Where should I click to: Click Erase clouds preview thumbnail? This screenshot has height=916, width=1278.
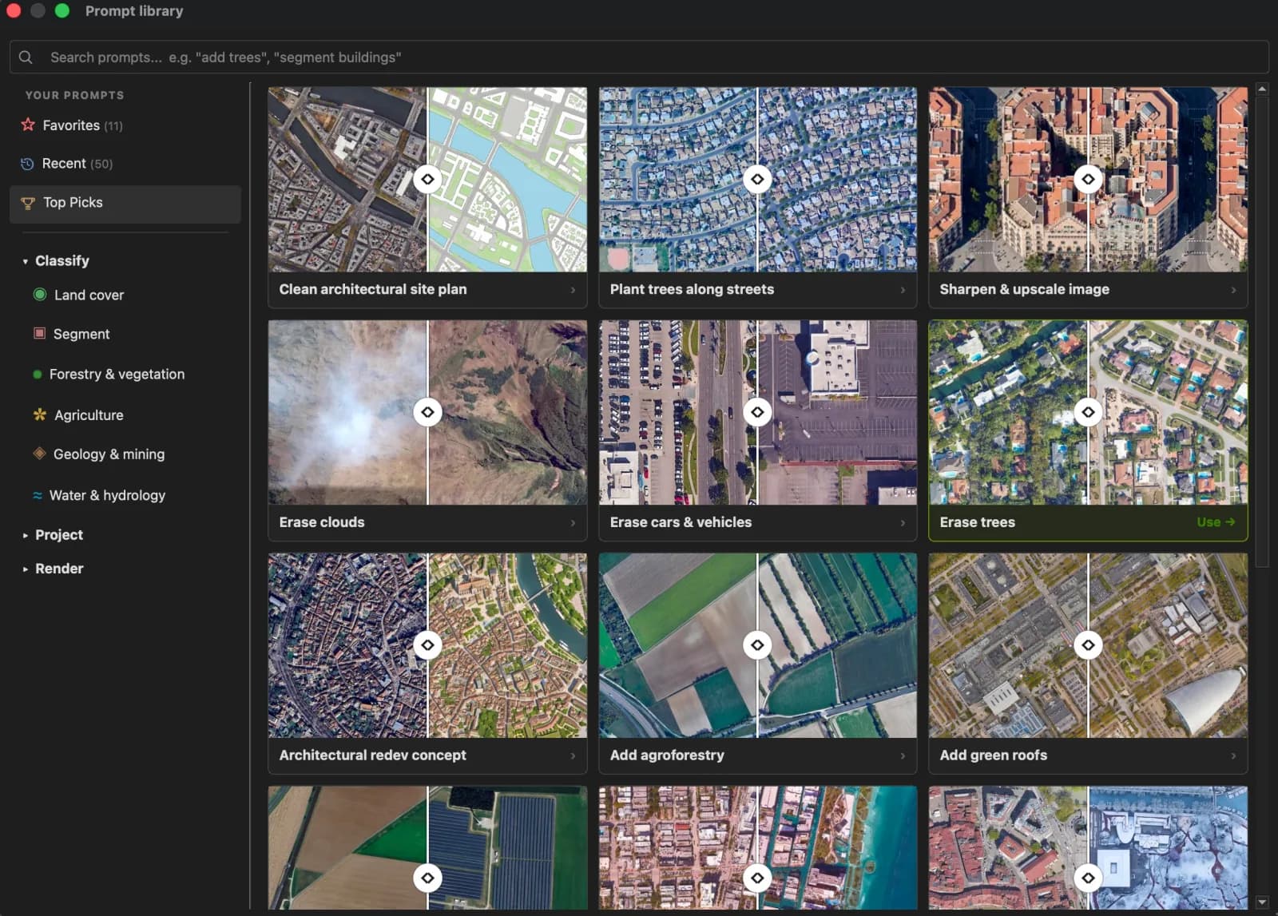point(427,412)
